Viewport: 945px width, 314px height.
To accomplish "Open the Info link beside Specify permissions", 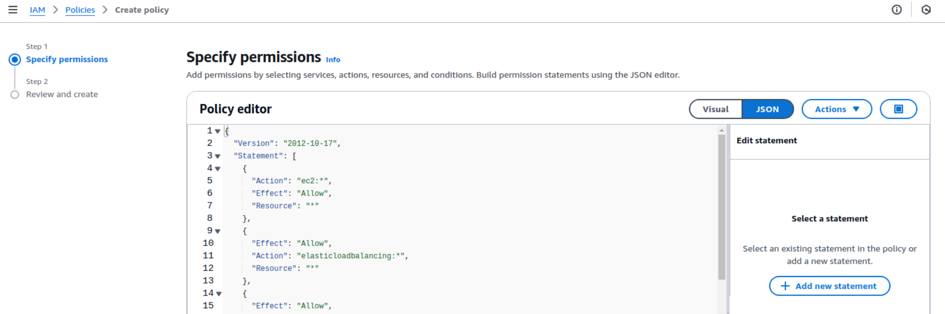I will pyautogui.click(x=333, y=60).
